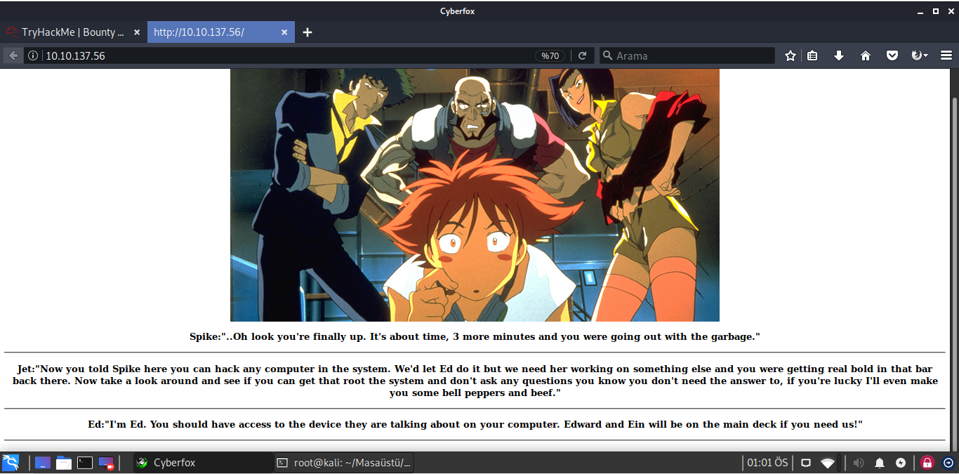
Task: Click the 01:01 ÖS clock
Action: click(x=767, y=463)
